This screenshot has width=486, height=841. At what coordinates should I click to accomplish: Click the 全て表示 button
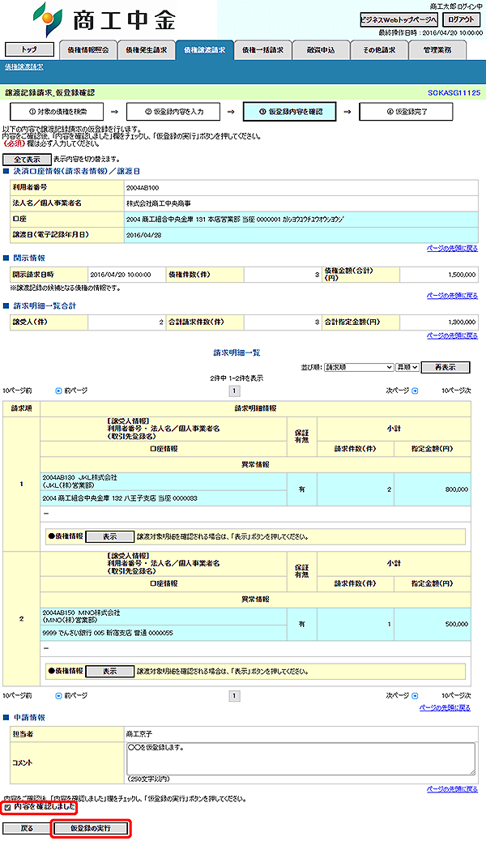tap(27, 160)
